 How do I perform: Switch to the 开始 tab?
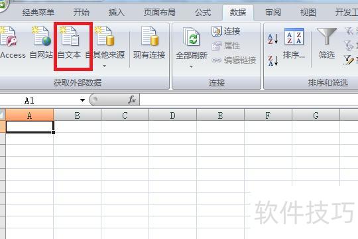(x=82, y=13)
